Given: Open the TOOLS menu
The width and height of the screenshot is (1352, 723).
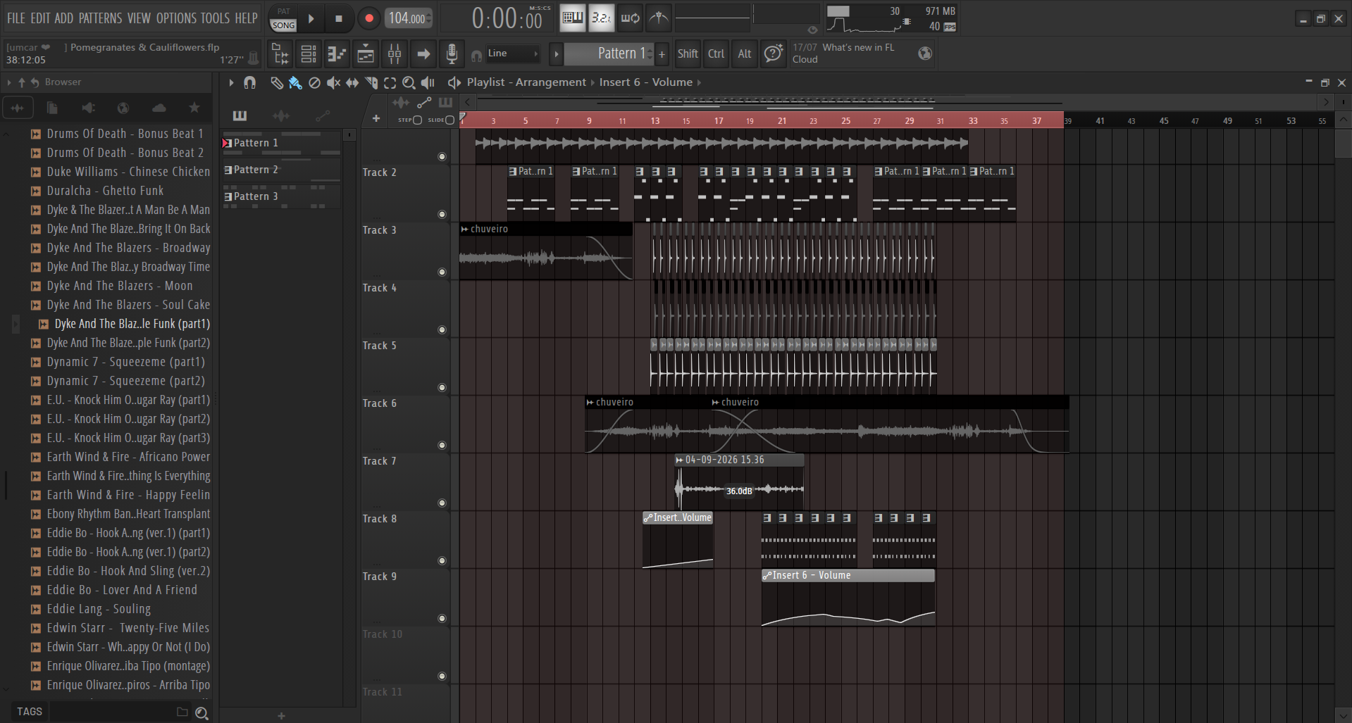Looking at the screenshot, I should pos(215,18).
